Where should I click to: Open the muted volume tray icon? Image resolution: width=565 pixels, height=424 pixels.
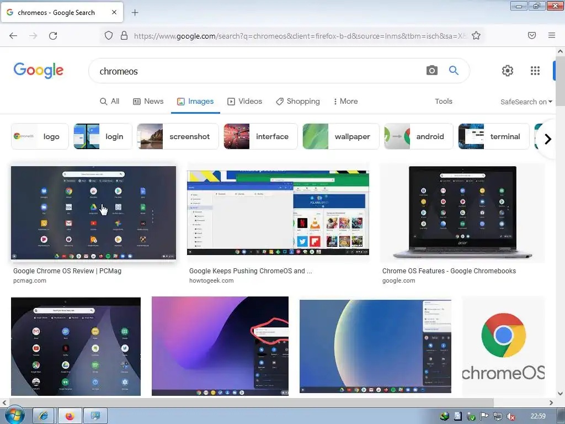[x=510, y=416]
